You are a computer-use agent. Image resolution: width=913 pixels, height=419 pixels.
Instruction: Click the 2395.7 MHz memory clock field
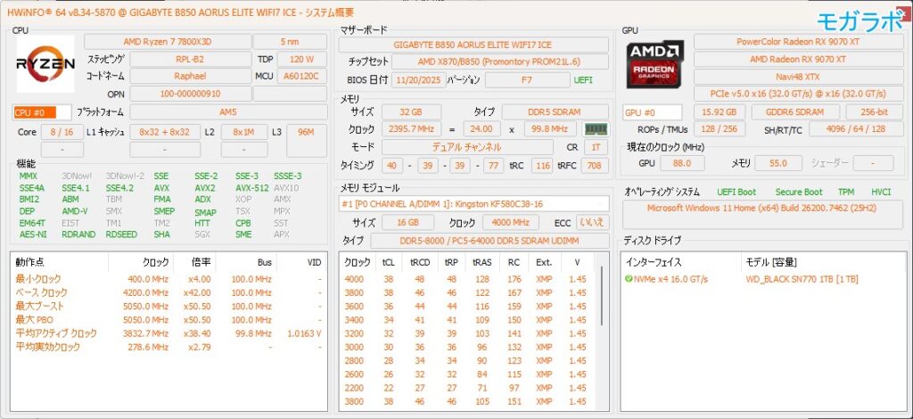point(411,129)
